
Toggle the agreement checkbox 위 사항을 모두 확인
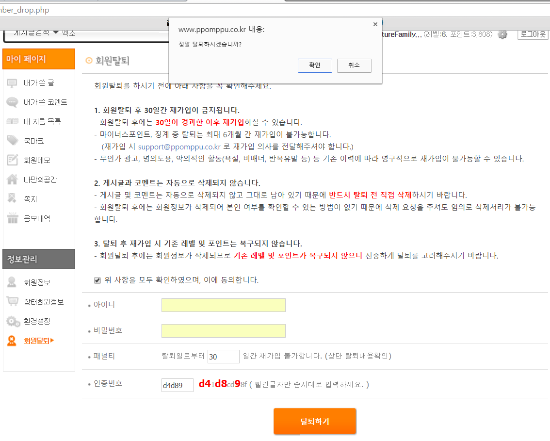click(x=97, y=280)
